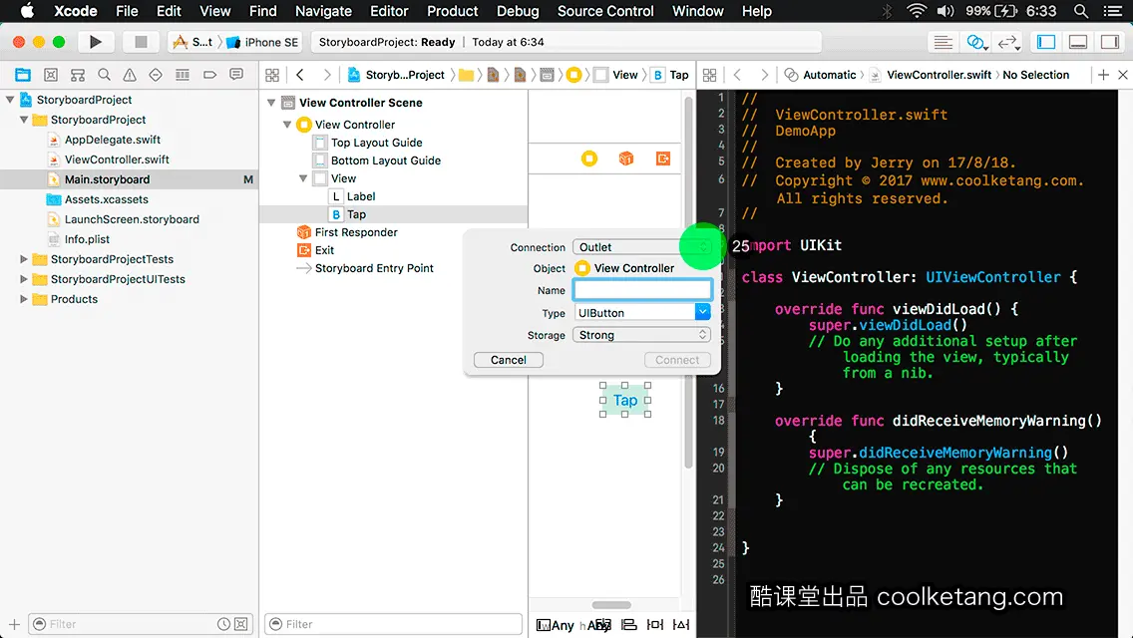
Task: Toggle source-control status filter icon
Action: [241, 624]
